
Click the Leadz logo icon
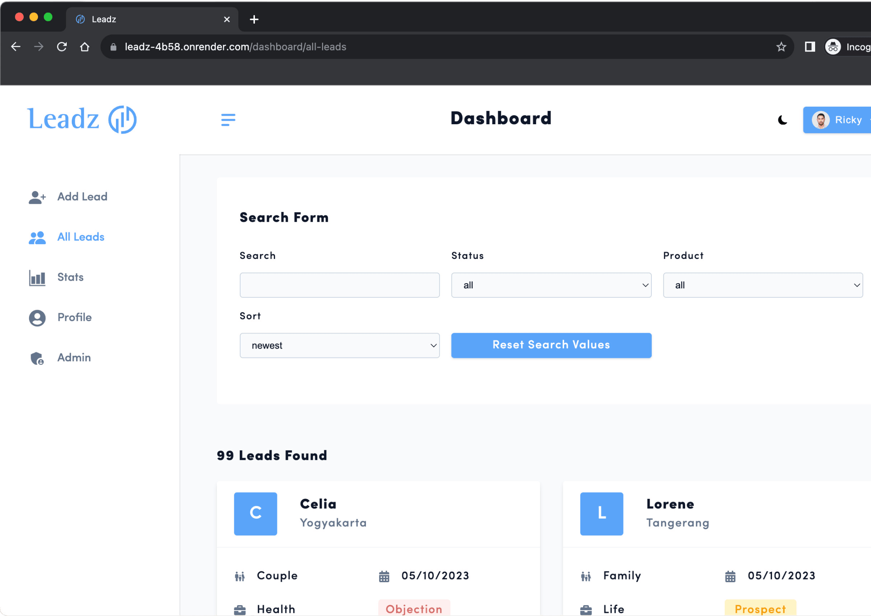coord(122,120)
